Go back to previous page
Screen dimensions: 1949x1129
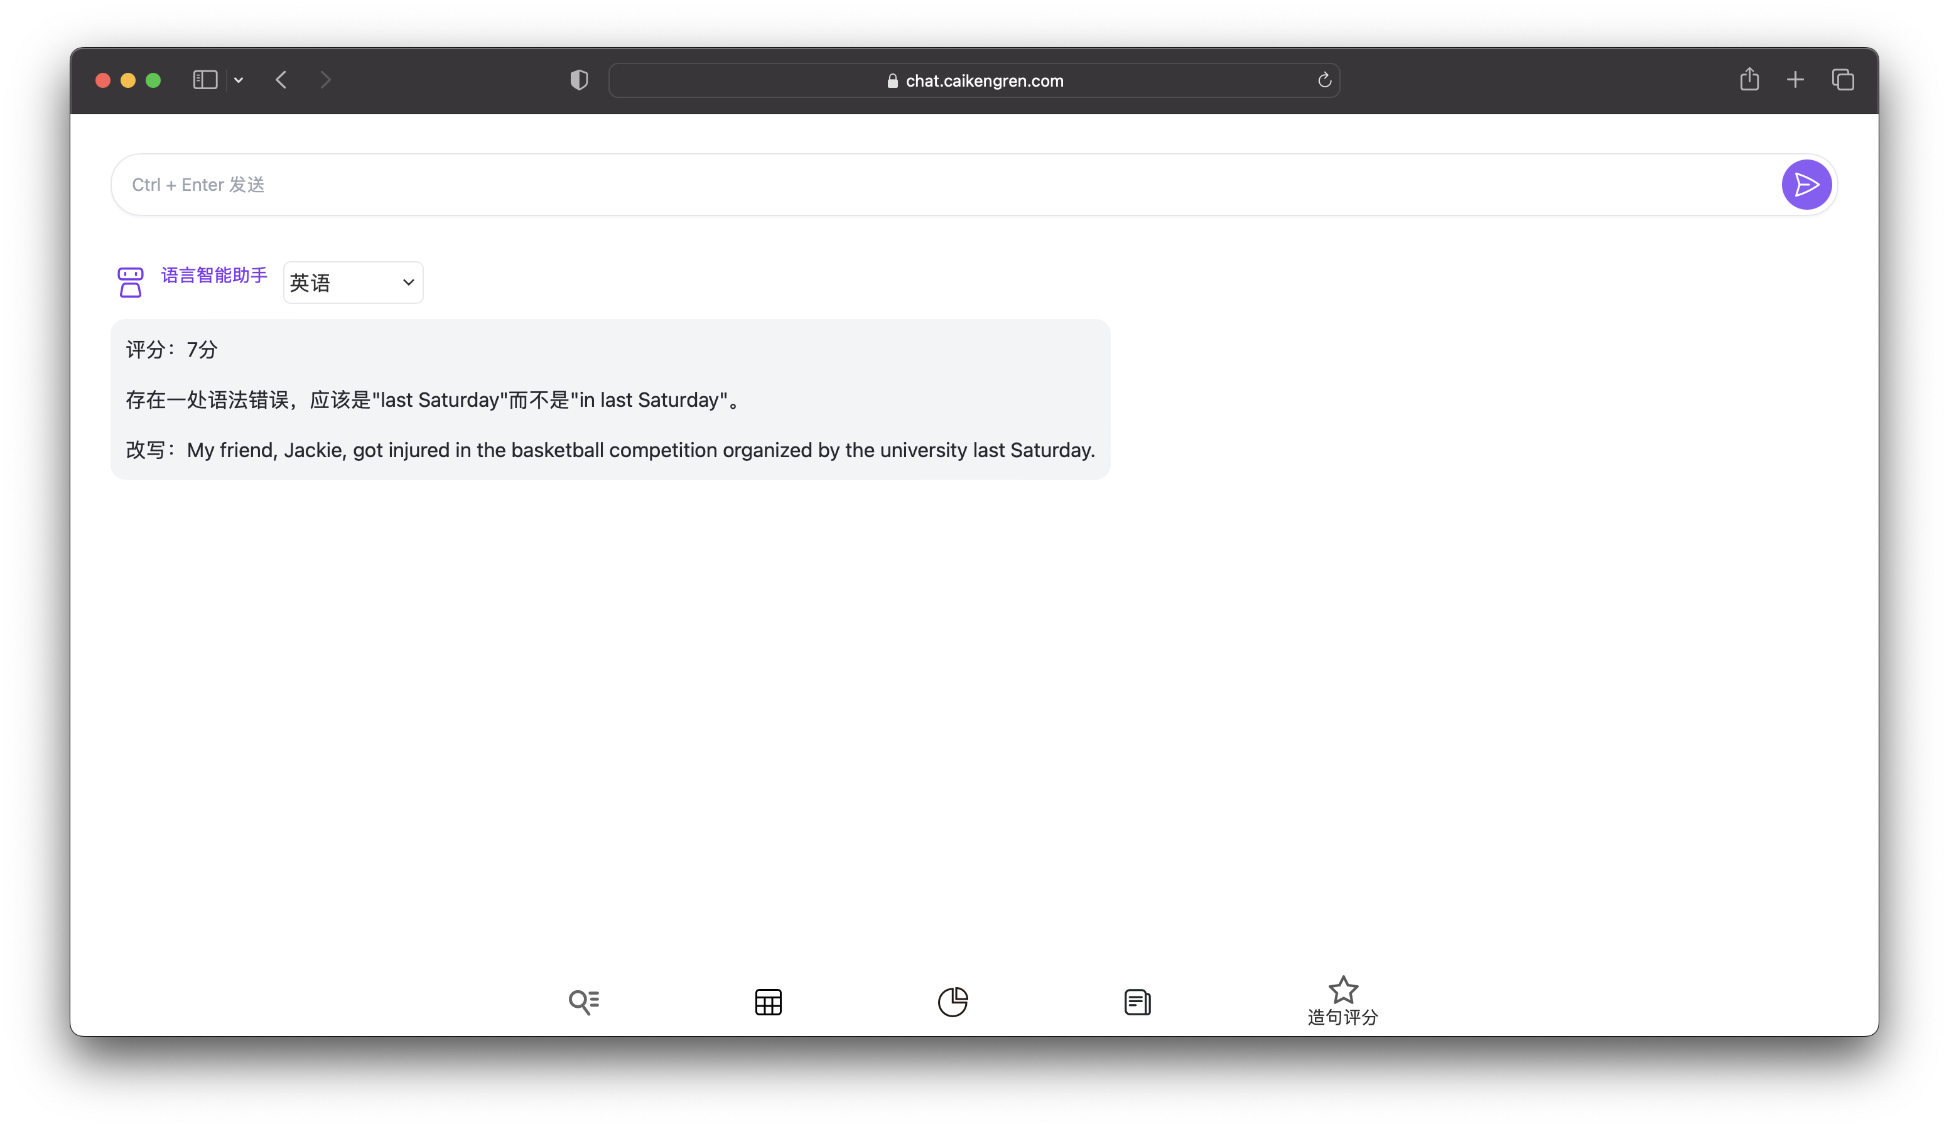click(281, 80)
